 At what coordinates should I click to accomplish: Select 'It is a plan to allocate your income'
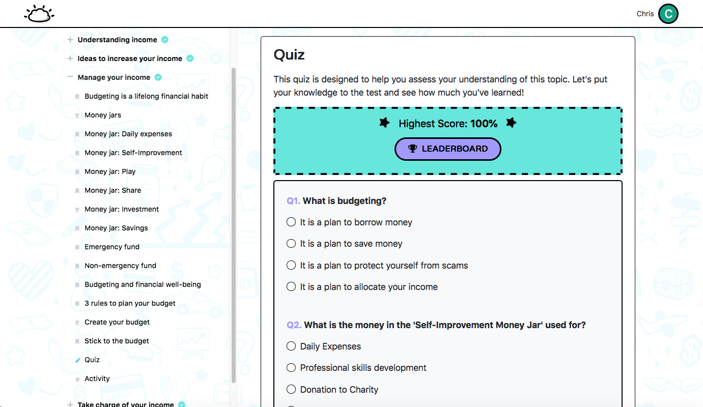(x=291, y=287)
